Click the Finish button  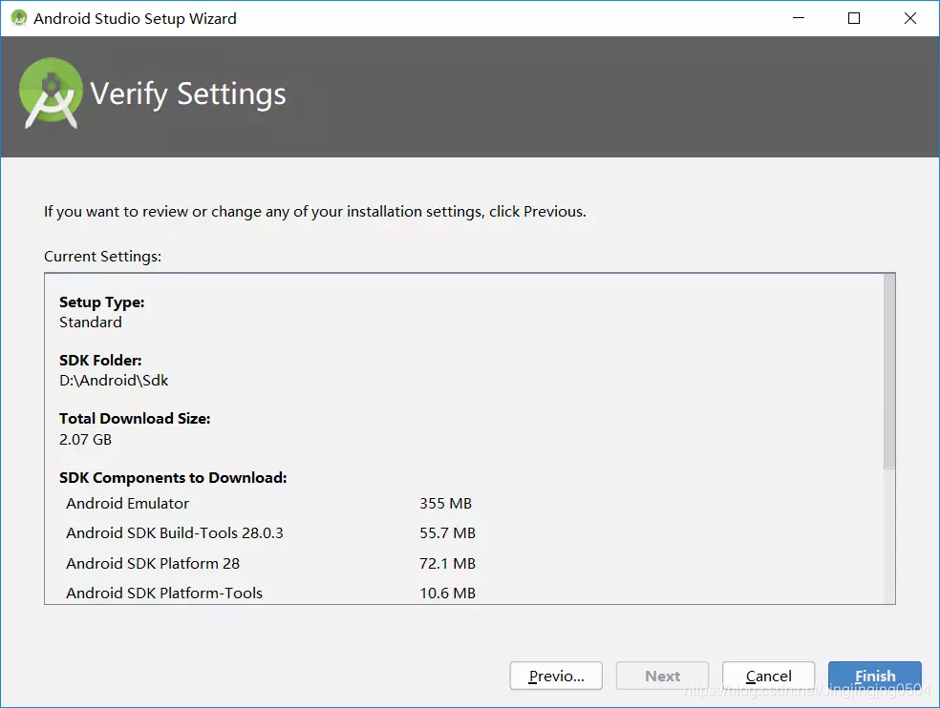(875, 676)
